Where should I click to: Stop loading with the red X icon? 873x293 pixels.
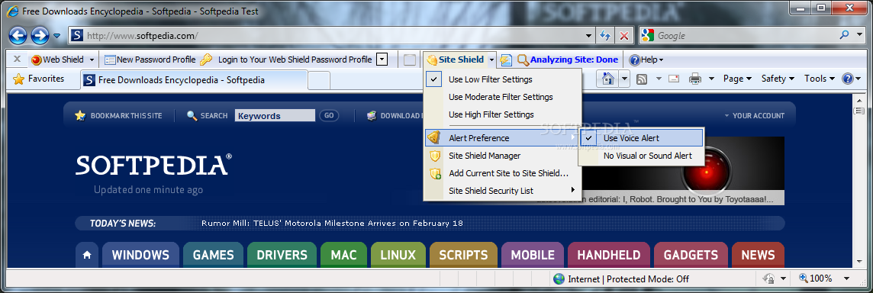point(623,36)
